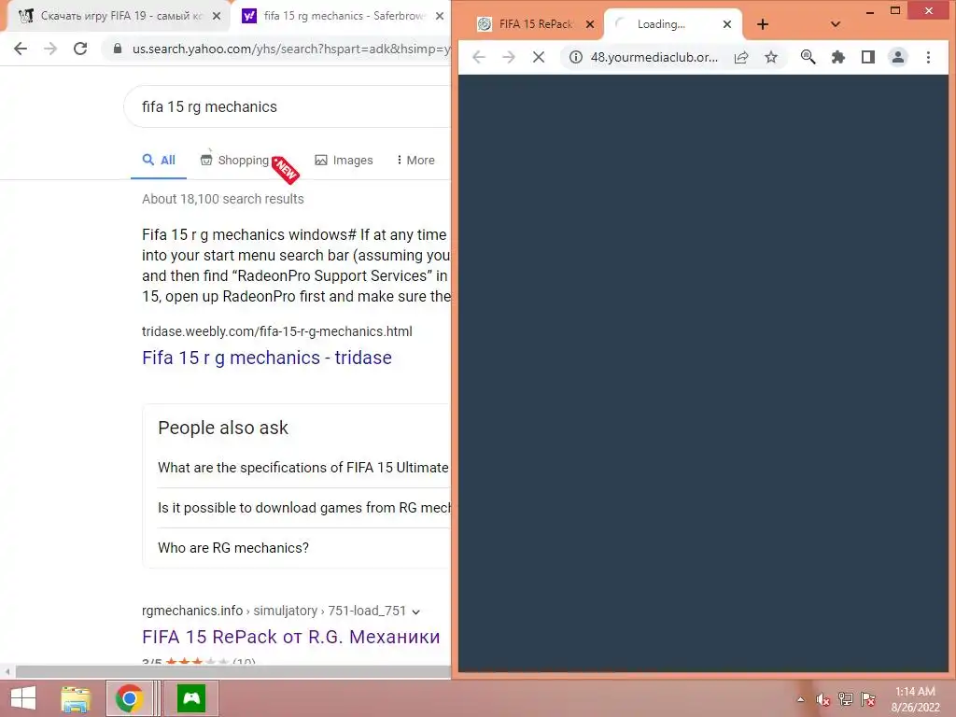The image size is (956, 717).
Task: Open the Action Center flag icon
Action: pos(868,699)
